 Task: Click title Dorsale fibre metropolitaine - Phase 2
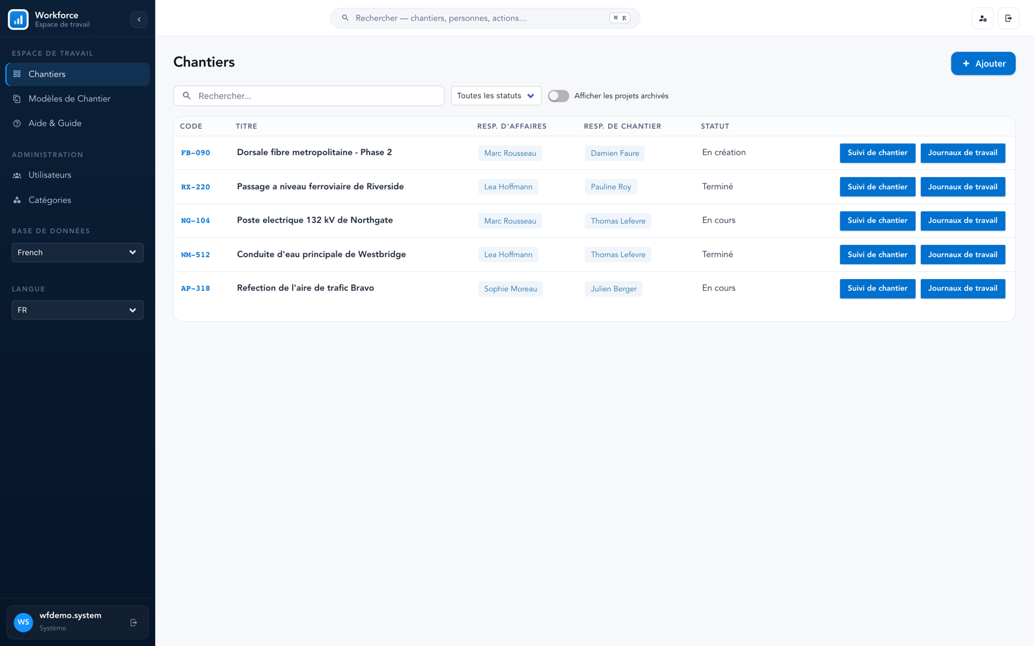click(314, 152)
